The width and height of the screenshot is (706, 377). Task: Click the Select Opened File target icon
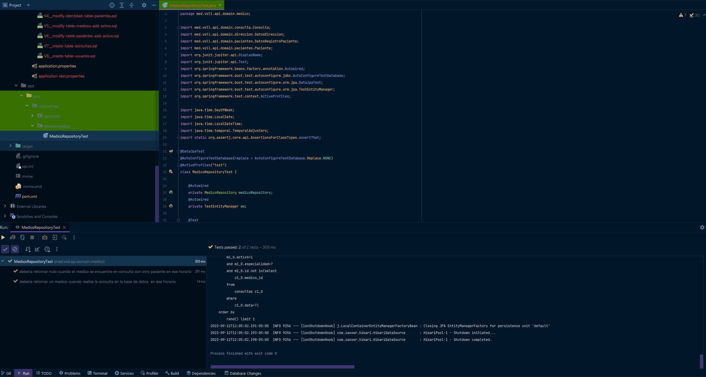coord(112,5)
